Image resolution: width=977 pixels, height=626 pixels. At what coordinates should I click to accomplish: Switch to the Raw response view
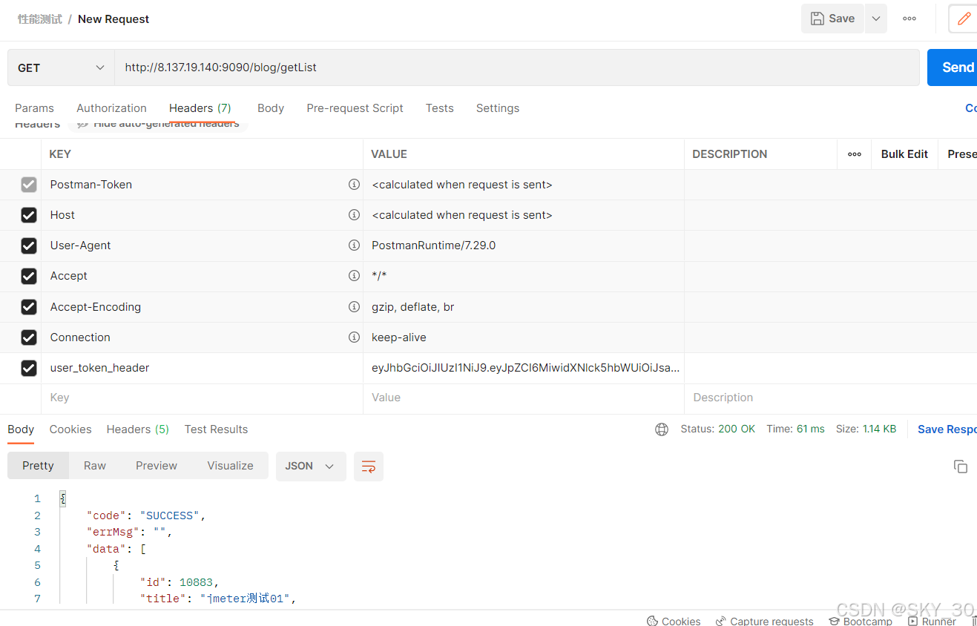coord(95,466)
